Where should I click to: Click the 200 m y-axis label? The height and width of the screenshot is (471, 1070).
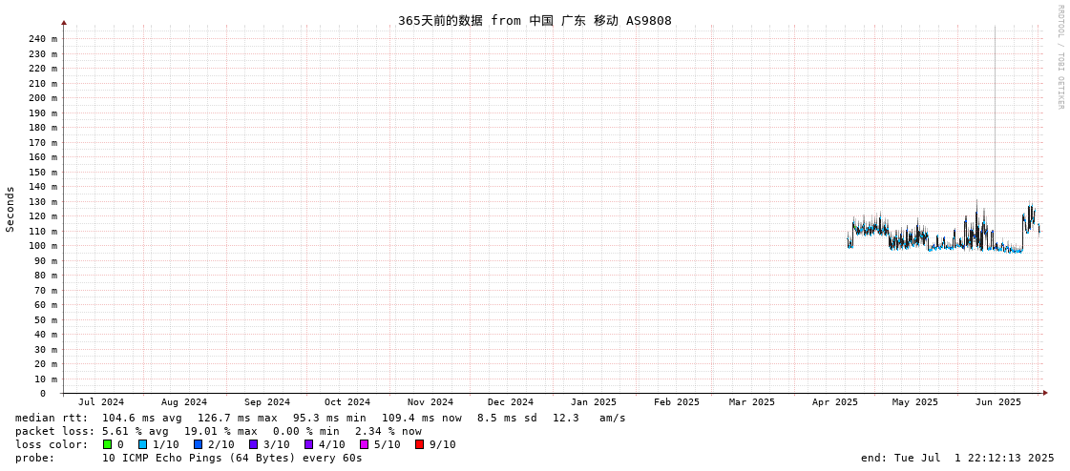(x=43, y=98)
